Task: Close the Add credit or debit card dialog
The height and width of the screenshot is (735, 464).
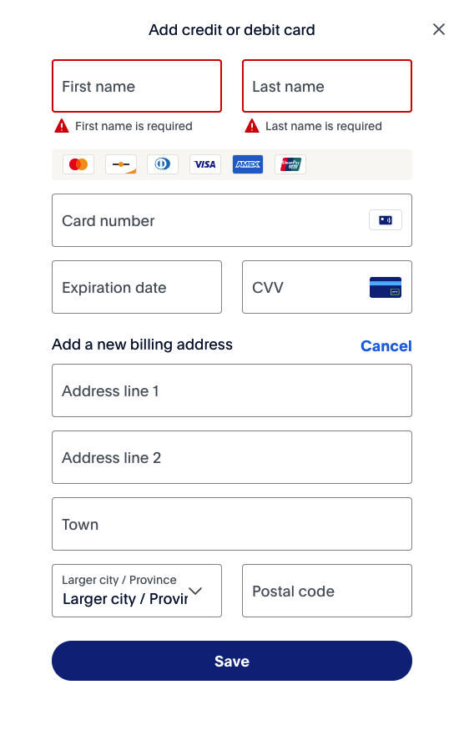Action: point(439,29)
